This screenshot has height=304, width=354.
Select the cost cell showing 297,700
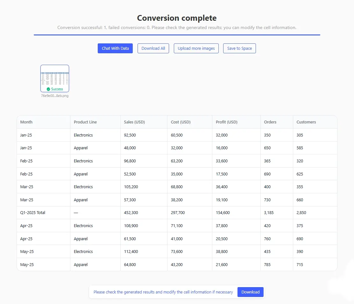pos(177,212)
